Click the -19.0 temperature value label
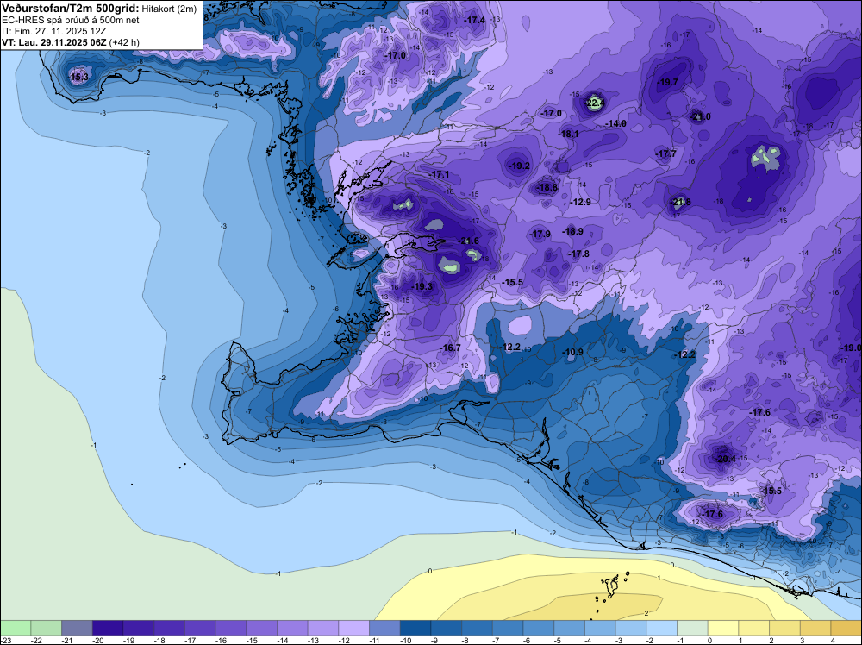This screenshot has height=645, width=862. [851, 348]
